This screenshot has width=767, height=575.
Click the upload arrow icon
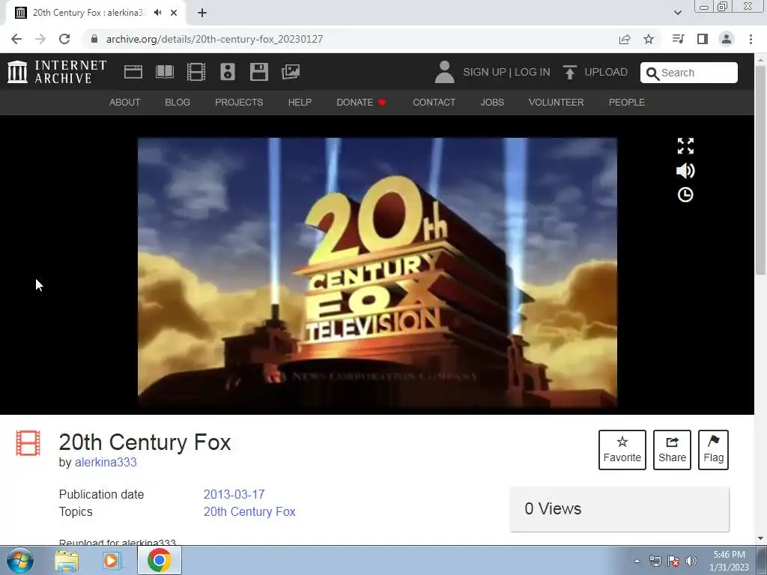point(569,72)
